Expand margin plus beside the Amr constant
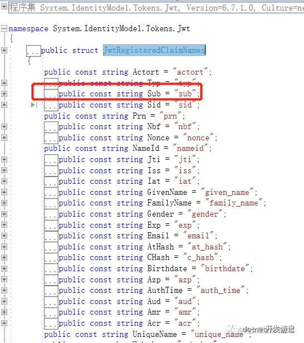This screenshot has width=304, height=343. 4,312
